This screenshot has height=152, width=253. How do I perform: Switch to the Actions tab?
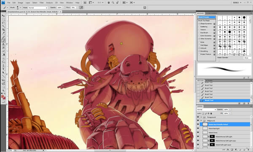coord(209,80)
